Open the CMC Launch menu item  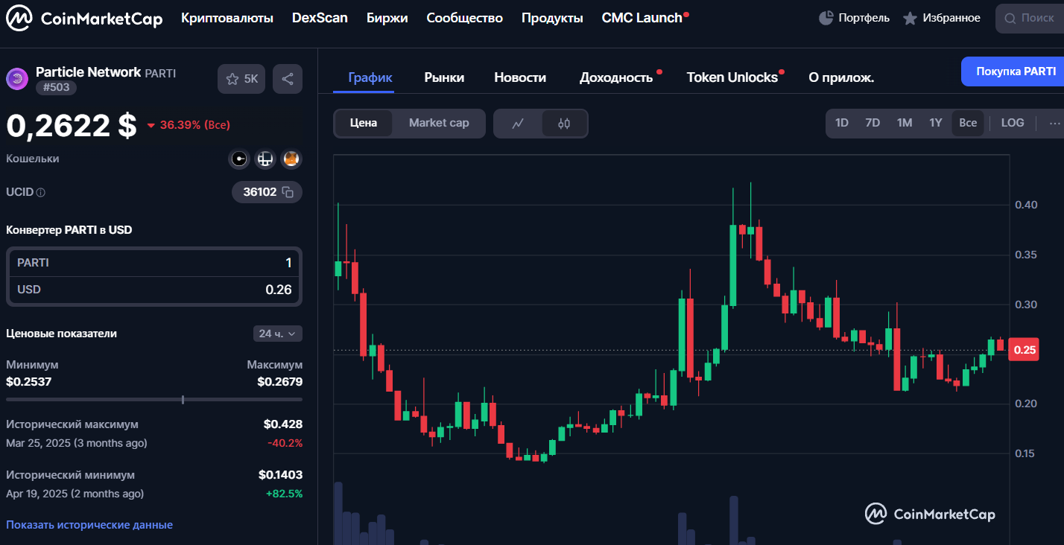point(642,18)
